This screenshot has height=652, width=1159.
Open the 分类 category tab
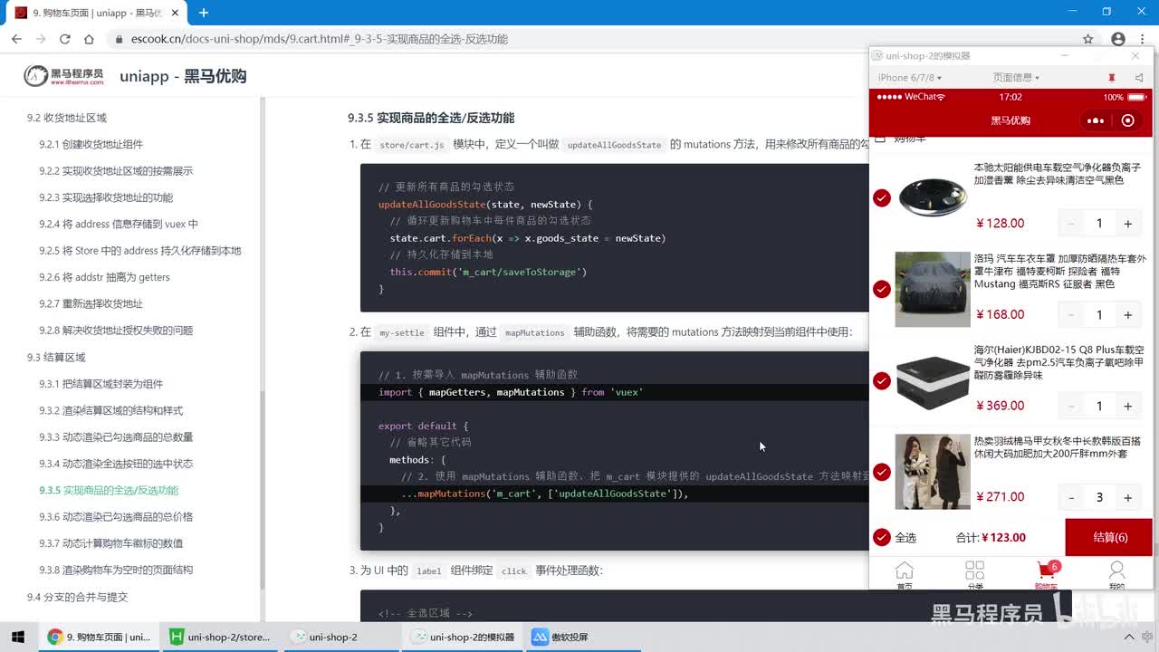974,574
